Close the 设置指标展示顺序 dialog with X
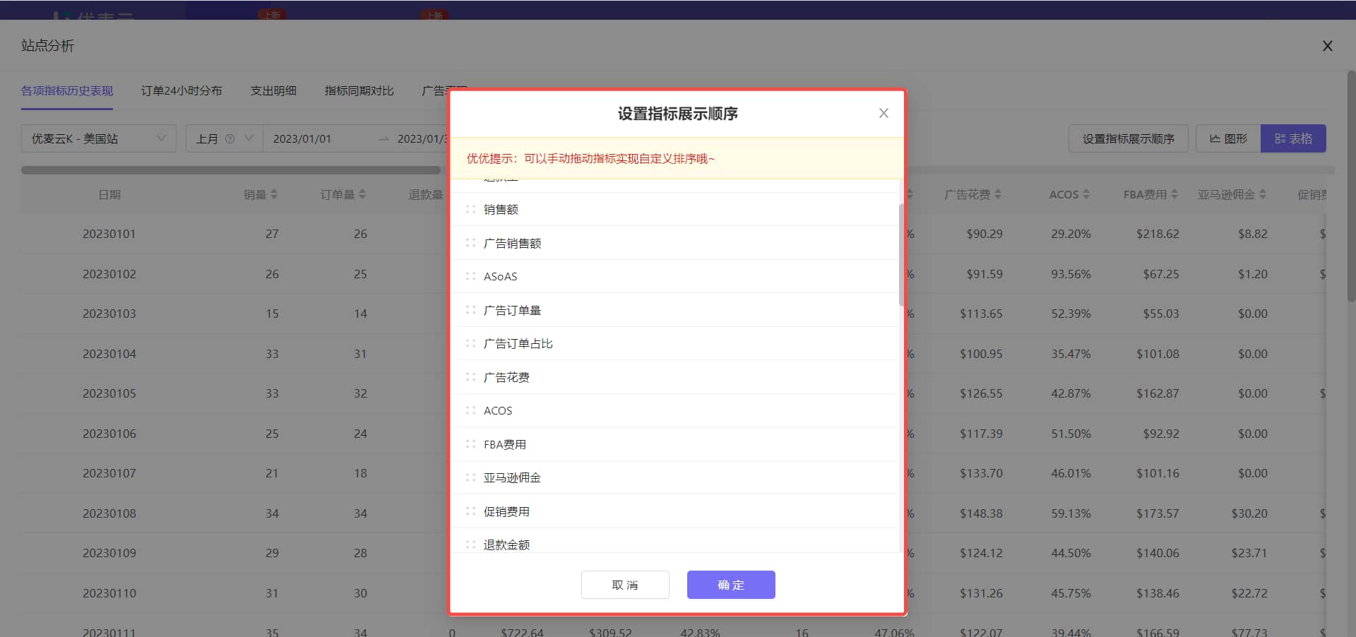 coord(884,113)
